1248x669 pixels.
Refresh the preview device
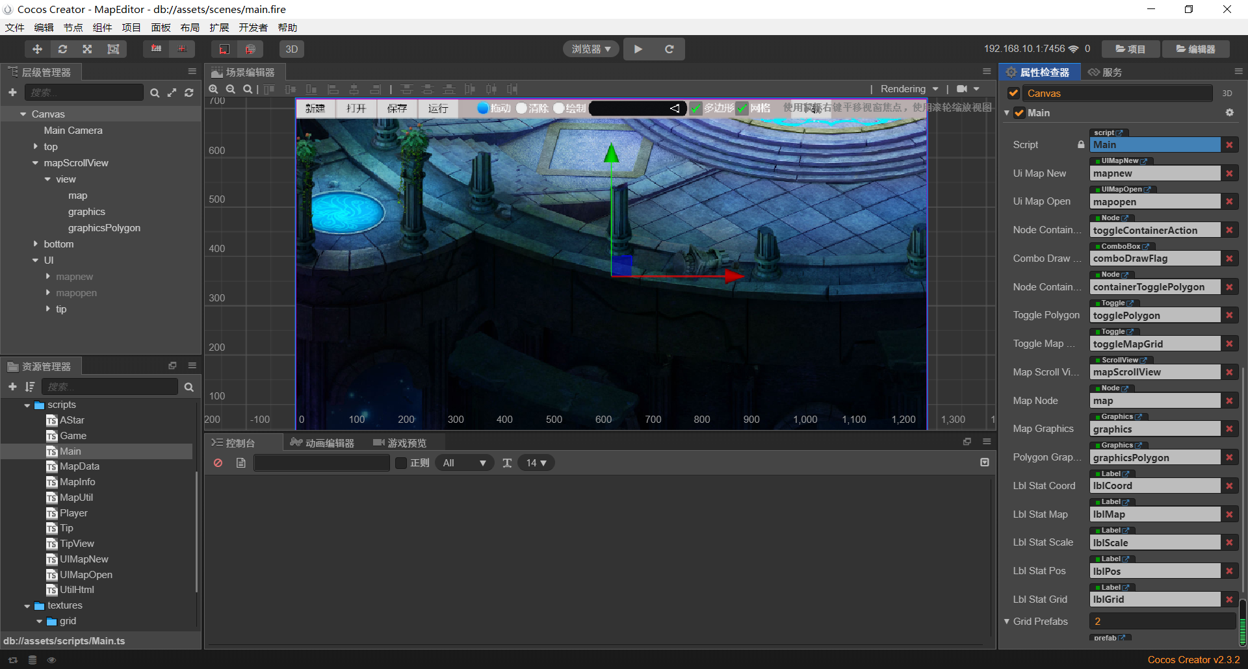(669, 49)
